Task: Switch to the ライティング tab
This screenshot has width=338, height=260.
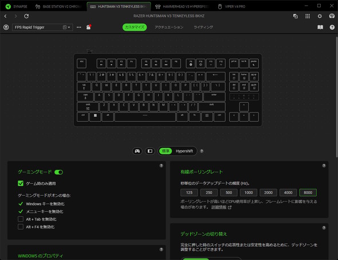Action: (x=203, y=27)
